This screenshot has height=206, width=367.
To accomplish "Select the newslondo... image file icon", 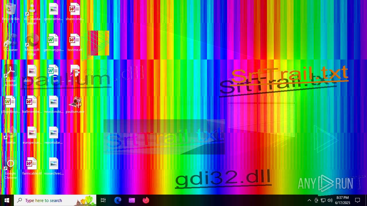I will pos(53,105).
